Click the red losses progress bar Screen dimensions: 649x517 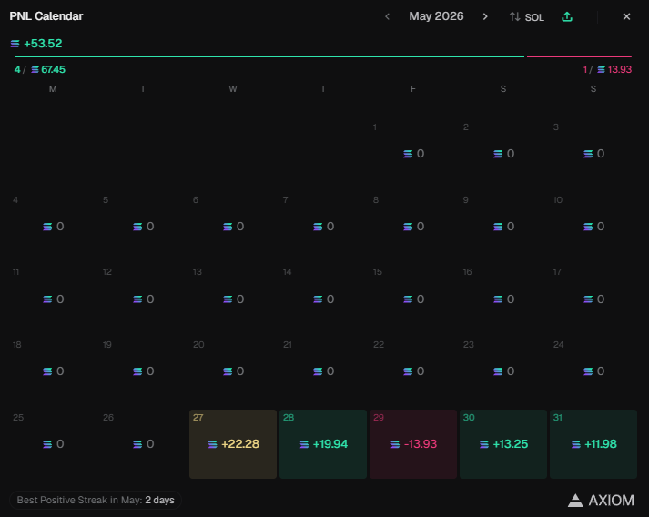[579, 56]
